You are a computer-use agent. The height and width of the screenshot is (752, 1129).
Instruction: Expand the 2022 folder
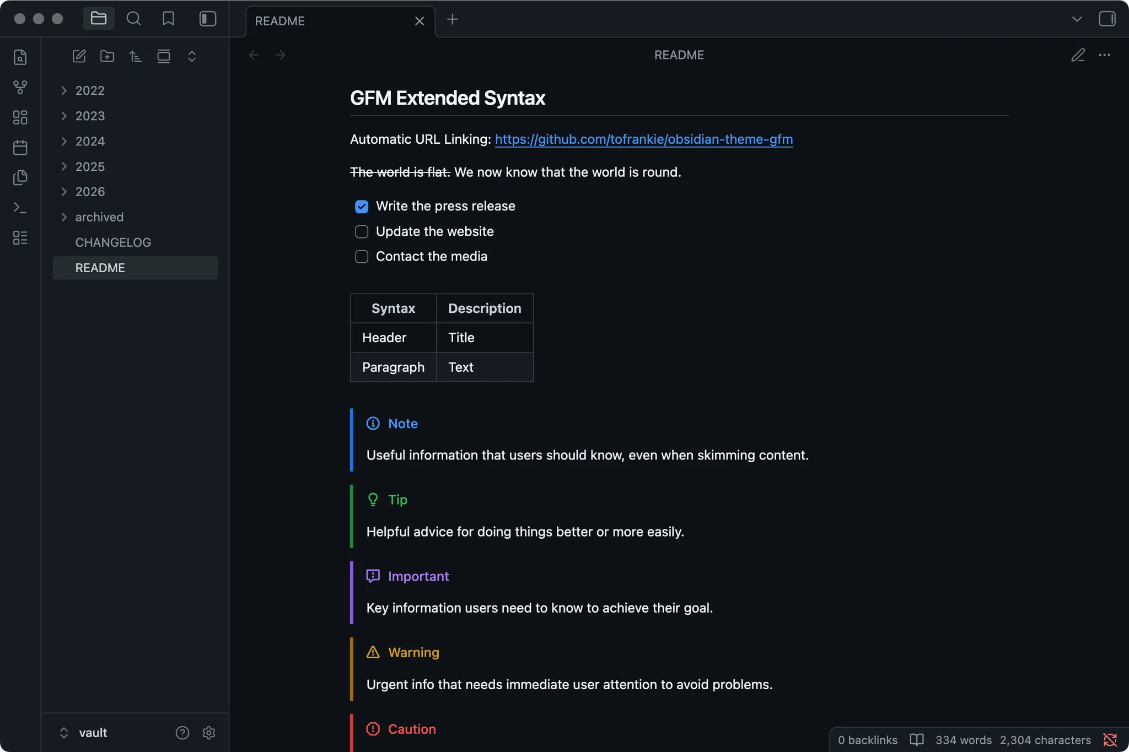pos(64,90)
